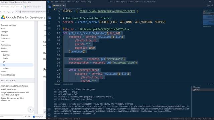The width and height of the screenshot is (214, 120).
Task: Open the Revisions delete method link
Action: [5, 58]
